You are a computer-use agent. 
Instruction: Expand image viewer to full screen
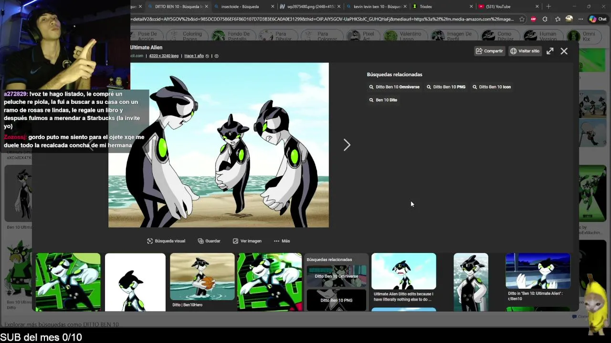coord(550,51)
